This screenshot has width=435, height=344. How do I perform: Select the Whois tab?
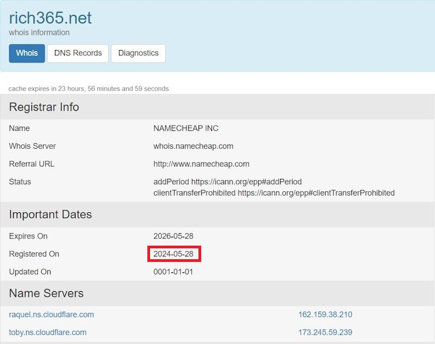pyautogui.click(x=27, y=53)
